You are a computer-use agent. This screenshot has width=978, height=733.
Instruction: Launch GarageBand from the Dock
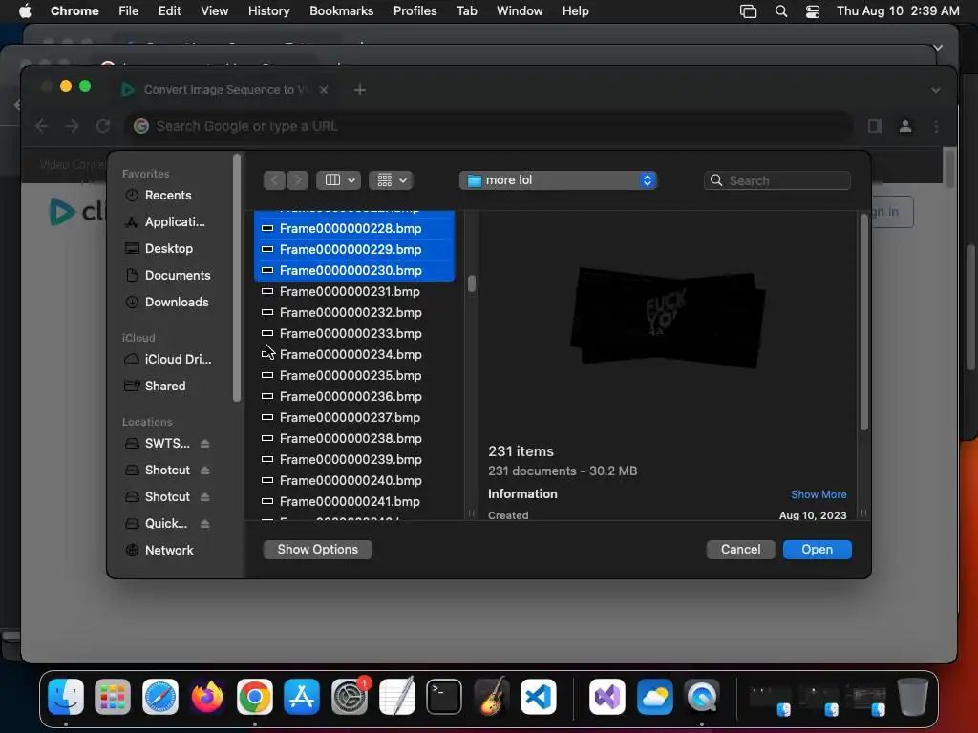tap(492, 696)
